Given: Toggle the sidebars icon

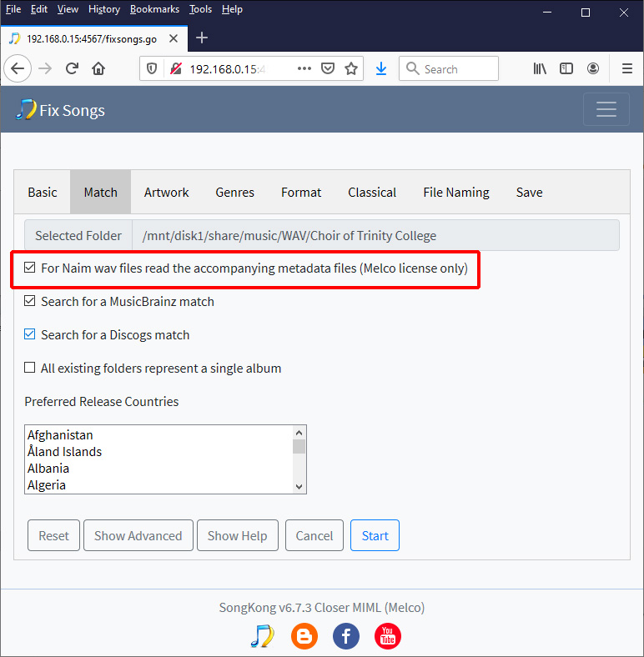Looking at the screenshot, I should [x=566, y=68].
